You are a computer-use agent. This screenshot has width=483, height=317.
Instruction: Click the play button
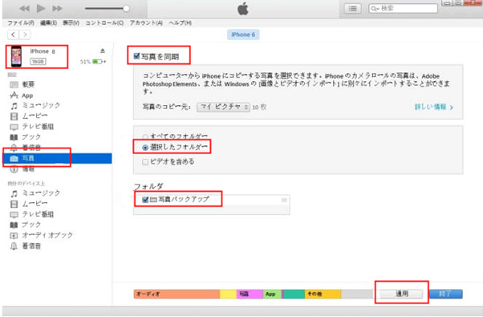41,8
